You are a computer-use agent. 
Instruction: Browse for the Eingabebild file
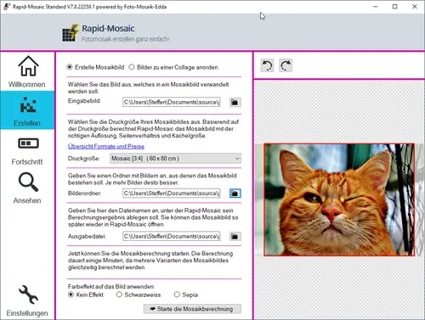click(235, 102)
